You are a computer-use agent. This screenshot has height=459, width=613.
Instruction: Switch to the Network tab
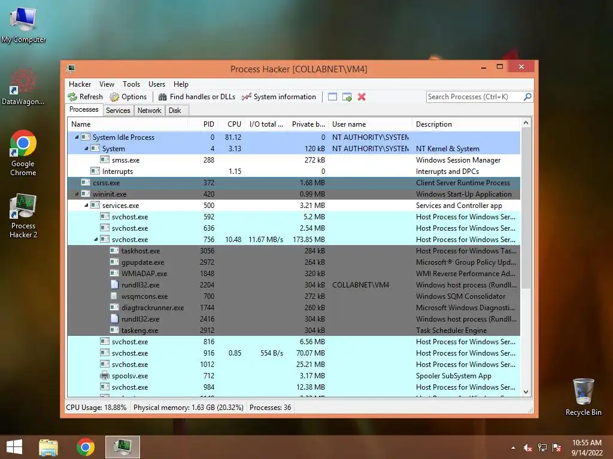pos(149,111)
